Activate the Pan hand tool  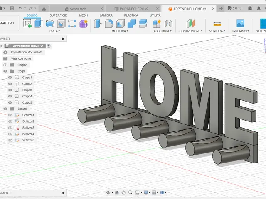[124, 192]
